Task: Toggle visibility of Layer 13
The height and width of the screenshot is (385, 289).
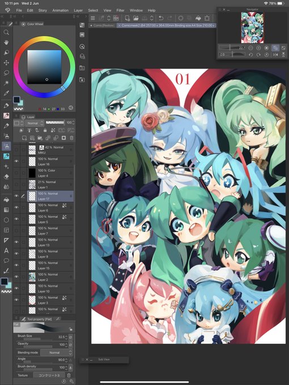Action: [16, 242]
